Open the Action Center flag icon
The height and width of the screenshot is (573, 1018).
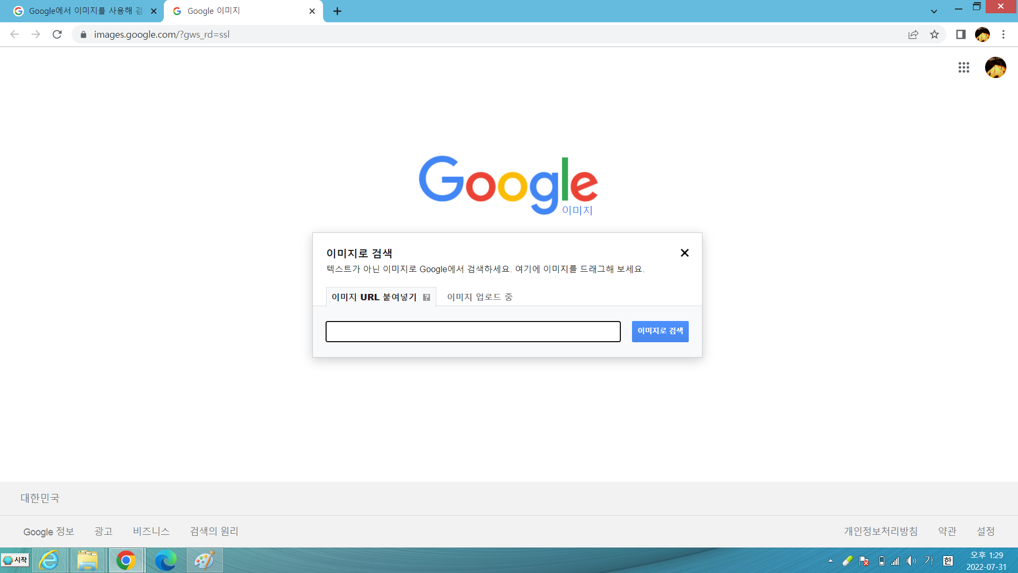(x=864, y=561)
